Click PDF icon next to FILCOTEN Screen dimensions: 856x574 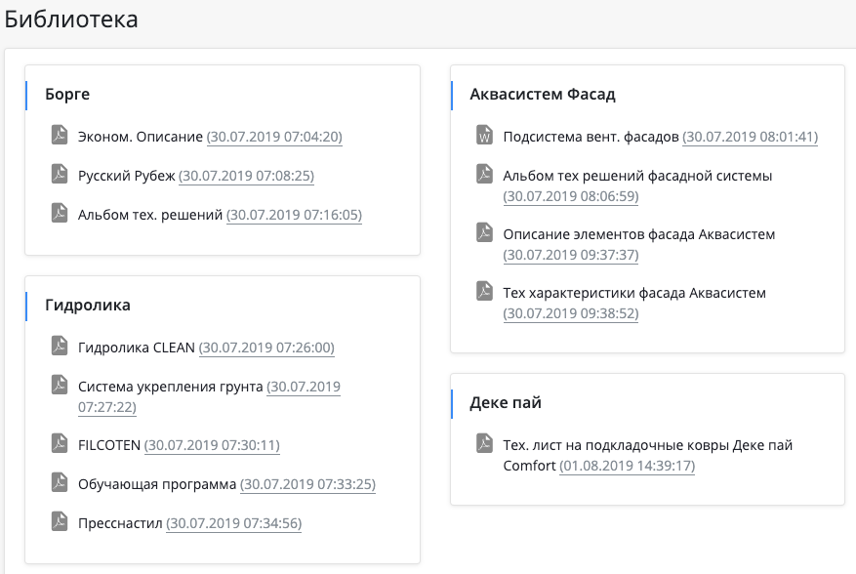(60, 443)
